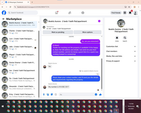
Task: Focus the Search Facebook field
Action: tap(23, 13)
